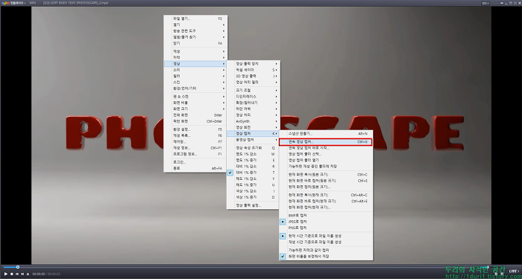522x279 pixels.
Task: Expand 재생 submenu in main menu
Action: point(195,51)
